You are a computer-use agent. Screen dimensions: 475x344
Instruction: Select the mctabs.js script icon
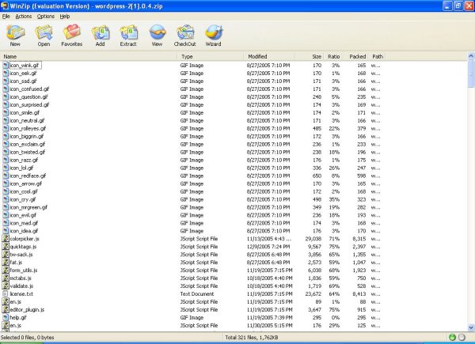(x=6, y=278)
